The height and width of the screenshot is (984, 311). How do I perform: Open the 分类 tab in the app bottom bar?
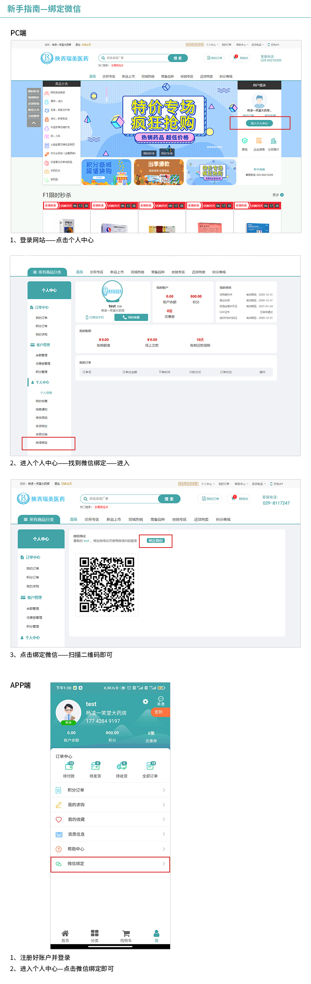click(x=95, y=936)
